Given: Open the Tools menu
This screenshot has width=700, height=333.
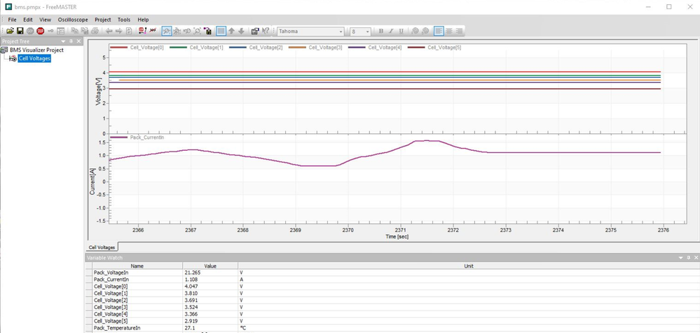Looking at the screenshot, I should click(x=124, y=20).
